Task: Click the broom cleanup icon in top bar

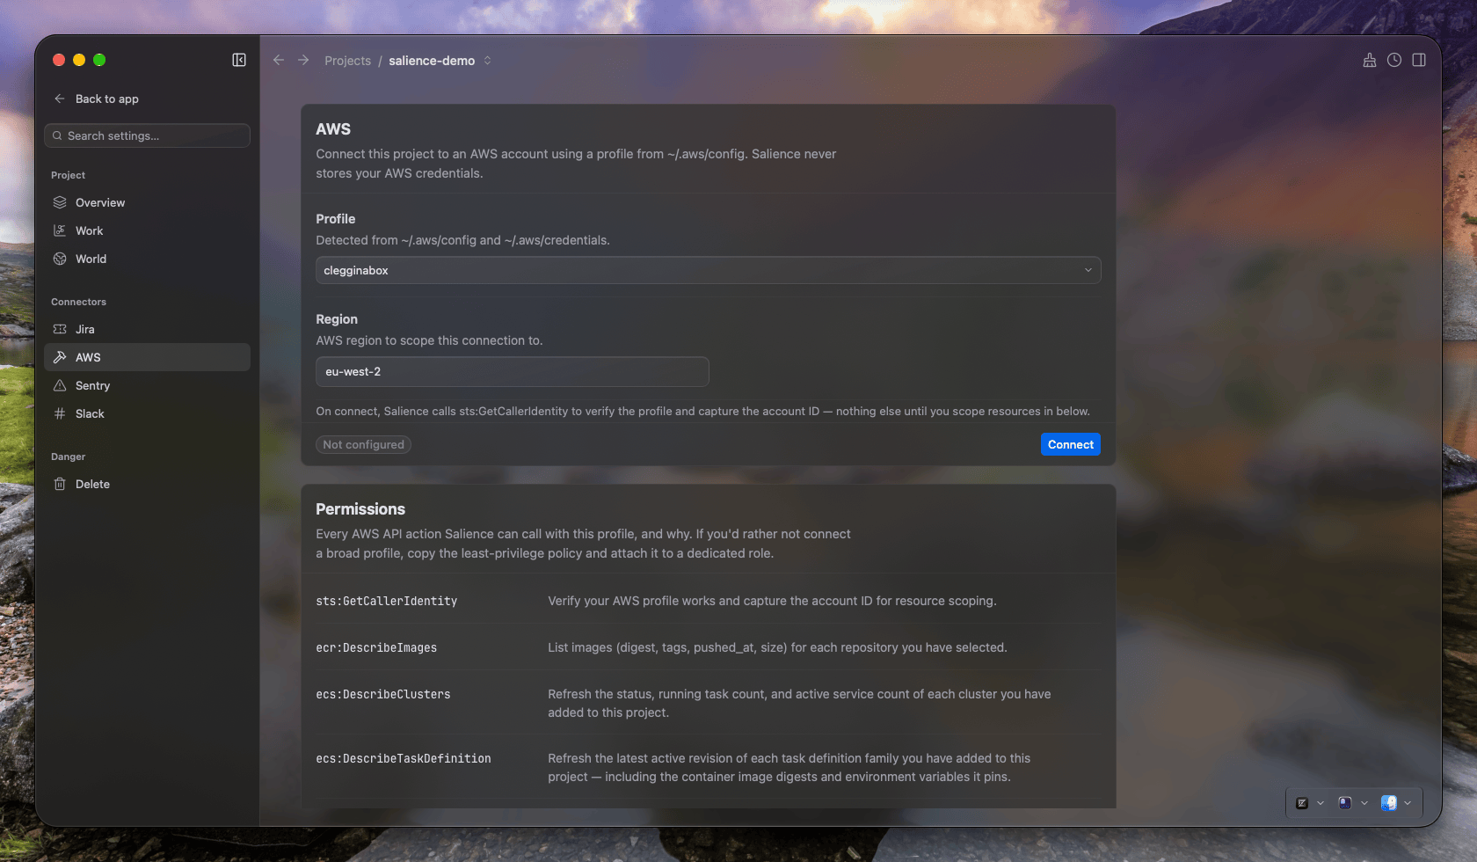Action: pyautogui.click(x=1369, y=60)
